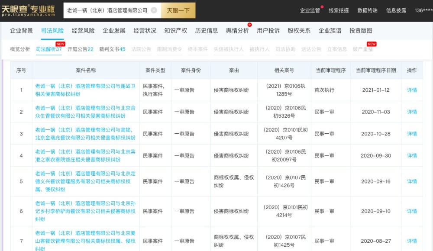Click 详情 for case dated 2020-11-03
Viewport: 433px width, 251px height.
click(x=412, y=112)
